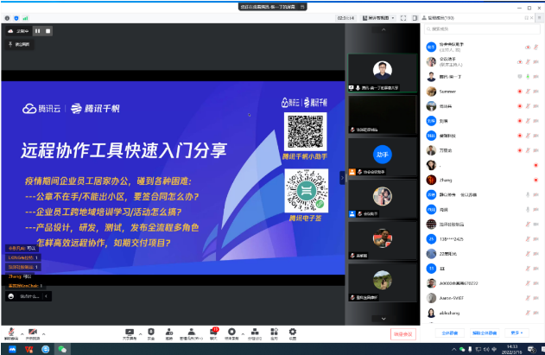Click the volume icon in system tray
545x355 pixels.
[486, 350]
